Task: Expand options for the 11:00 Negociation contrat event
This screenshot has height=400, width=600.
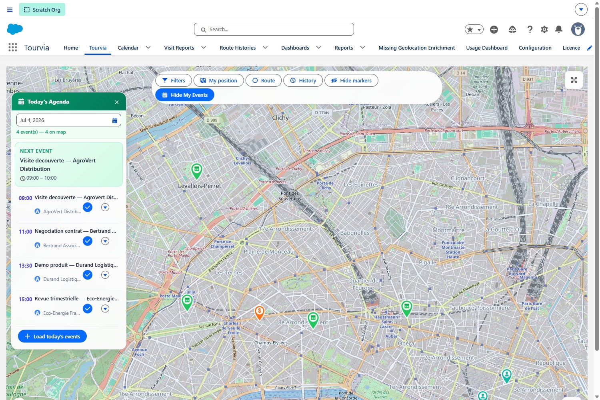Action: click(105, 241)
